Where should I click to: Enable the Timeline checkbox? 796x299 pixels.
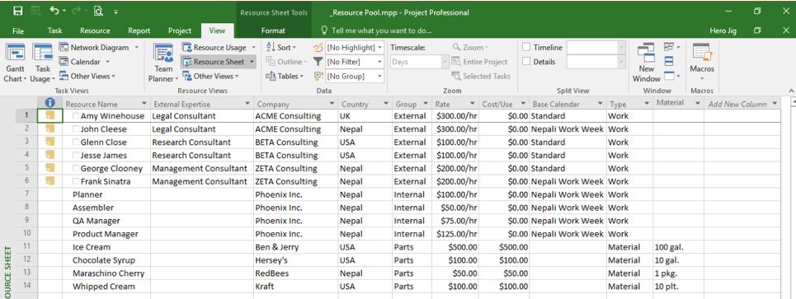click(x=526, y=47)
